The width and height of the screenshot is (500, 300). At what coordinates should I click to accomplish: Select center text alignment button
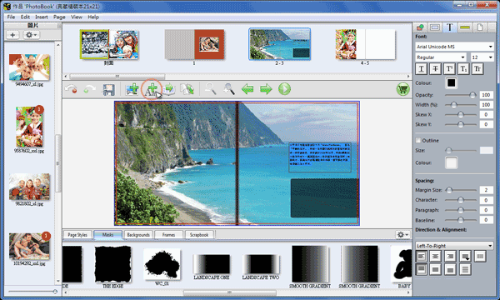pos(435,256)
